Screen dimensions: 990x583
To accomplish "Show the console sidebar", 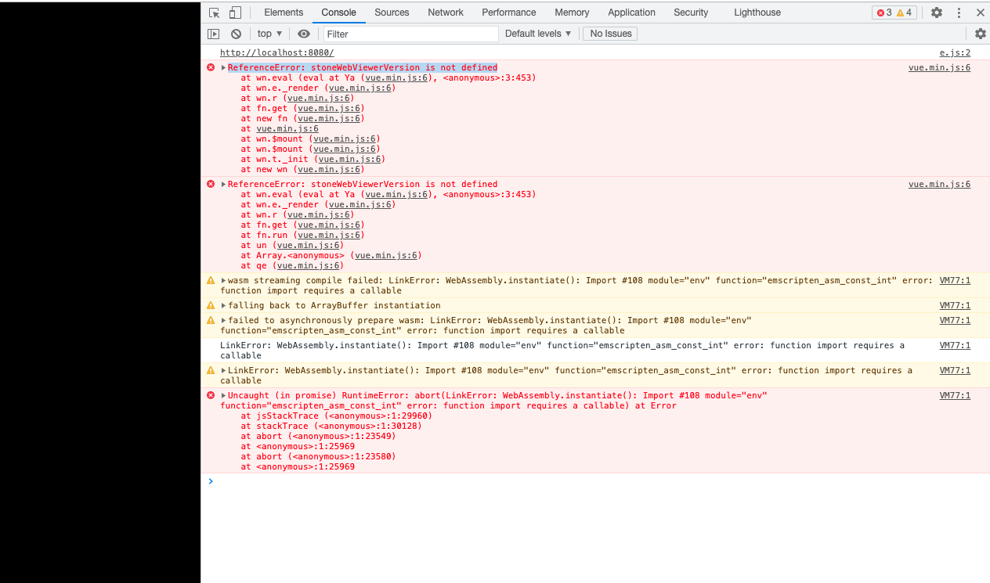I will click(214, 34).
